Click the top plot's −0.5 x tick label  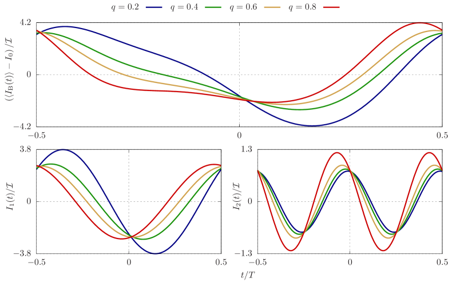click(x=37, y=135)
